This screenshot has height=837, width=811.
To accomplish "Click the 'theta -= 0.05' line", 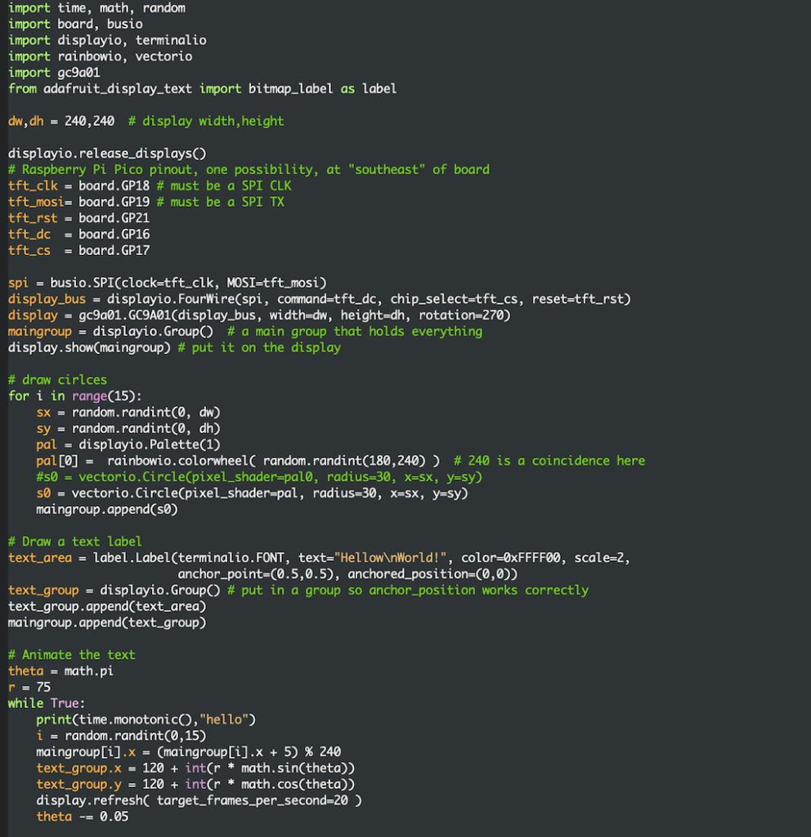I will 83,817.
